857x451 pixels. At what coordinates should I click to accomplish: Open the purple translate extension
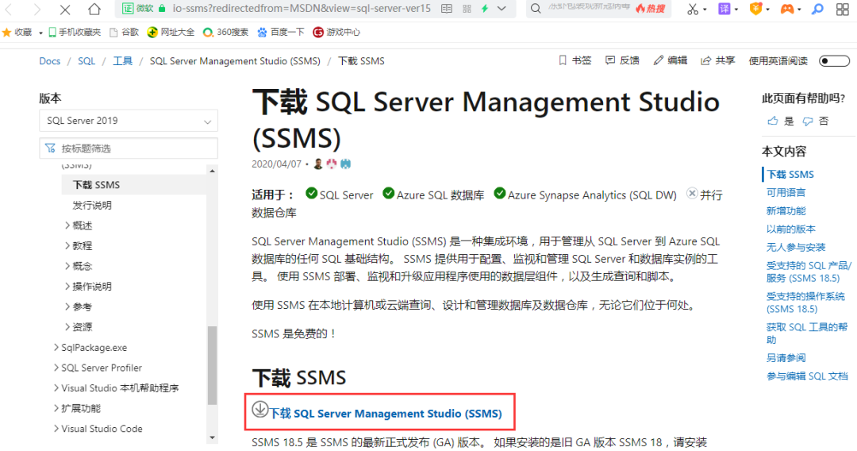[x=724, y=9]
